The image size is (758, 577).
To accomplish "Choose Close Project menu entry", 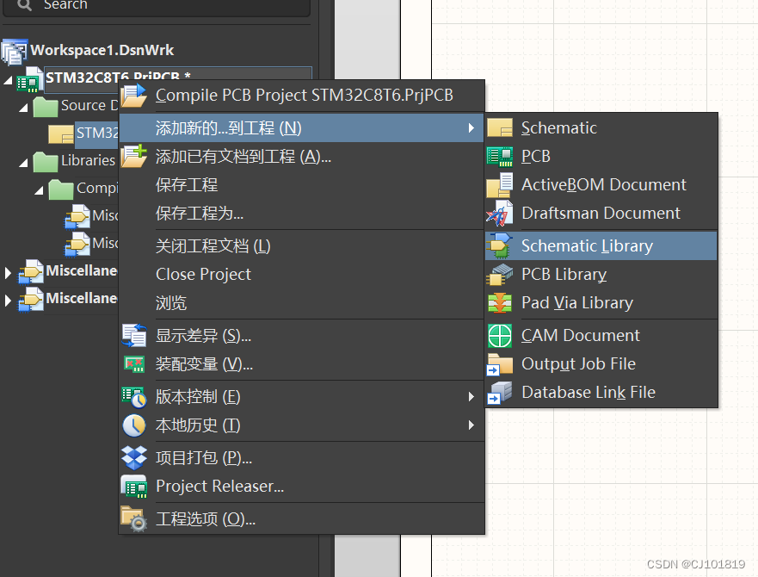I will click(302, 275).
